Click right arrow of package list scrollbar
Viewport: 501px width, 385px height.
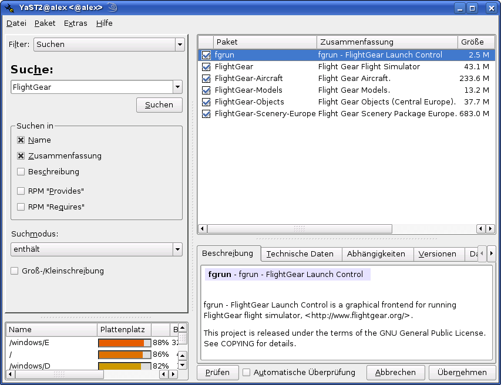pyautogui.click(x=490, y=228)
